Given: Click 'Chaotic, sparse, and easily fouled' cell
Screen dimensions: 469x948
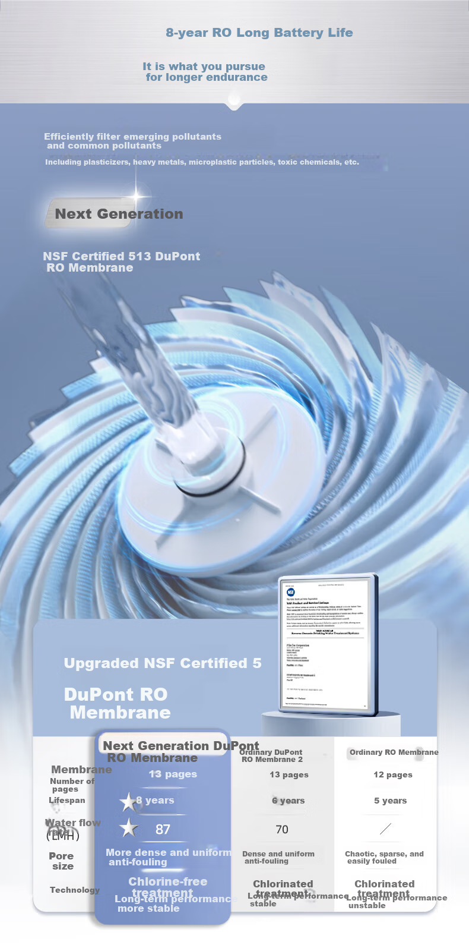Looking at the screenshot, I should click(384, 857).
